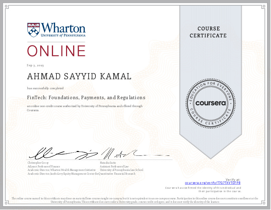
Task: Click the text 'has successfully completed'
Action: click(45, 88)
